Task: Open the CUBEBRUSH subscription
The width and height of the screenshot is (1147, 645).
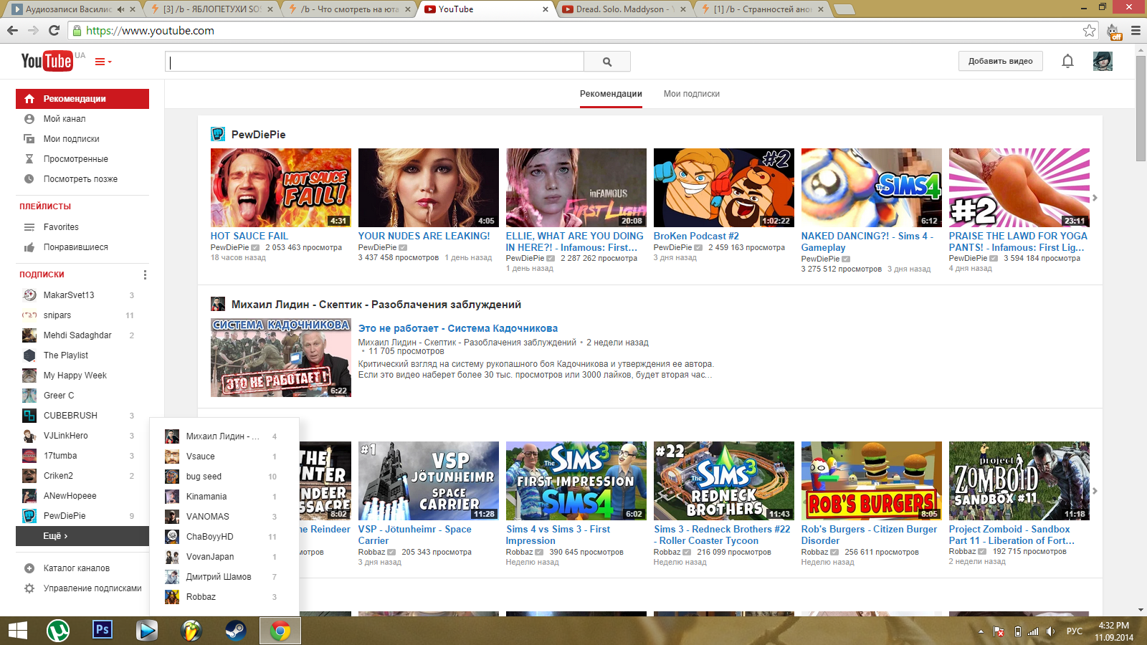Action: click(x=82, y=416)
